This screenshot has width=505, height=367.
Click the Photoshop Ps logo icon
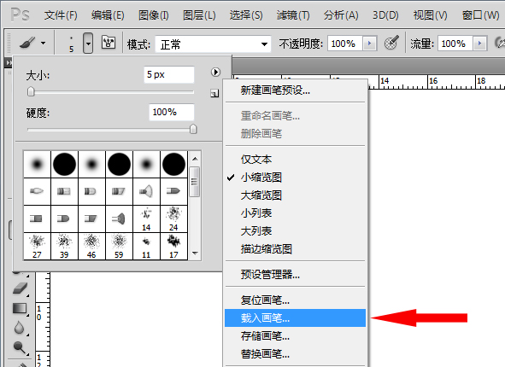click(x=20, y=15)
